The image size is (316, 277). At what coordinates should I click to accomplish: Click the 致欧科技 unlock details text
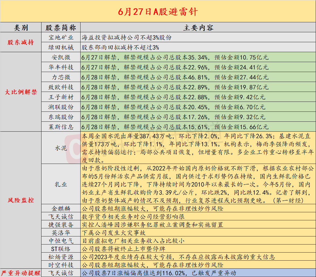click(x=175, y=87)
